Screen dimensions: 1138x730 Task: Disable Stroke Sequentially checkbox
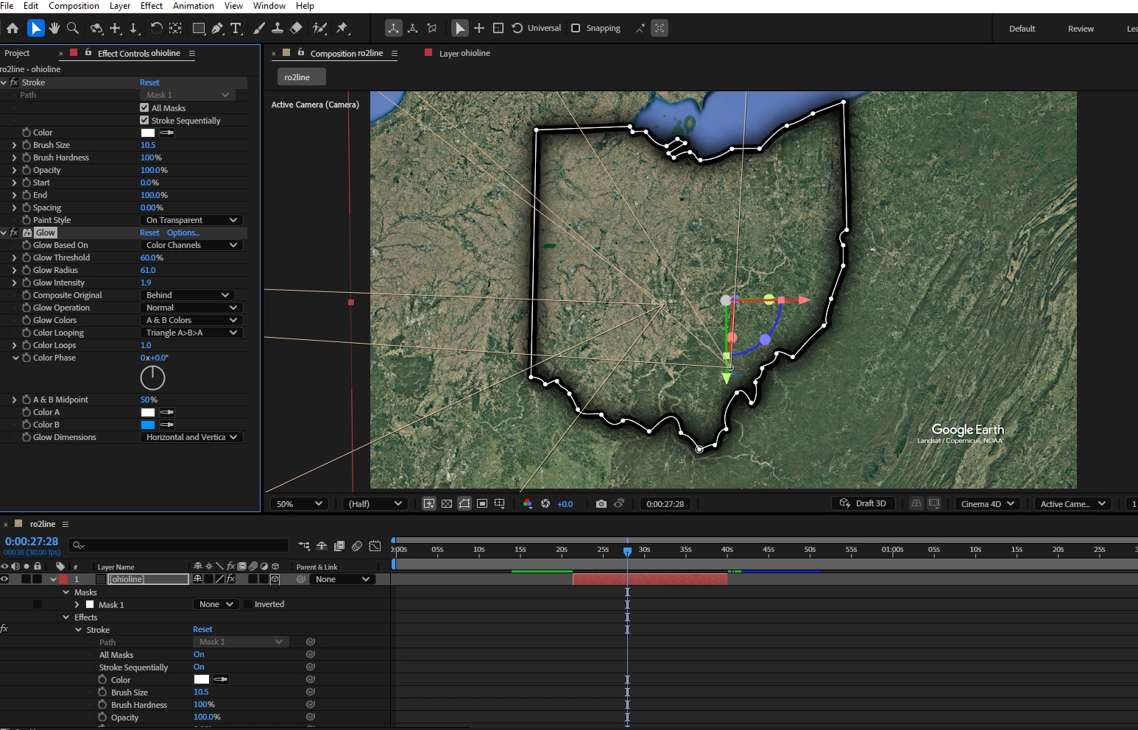point(144,120)
